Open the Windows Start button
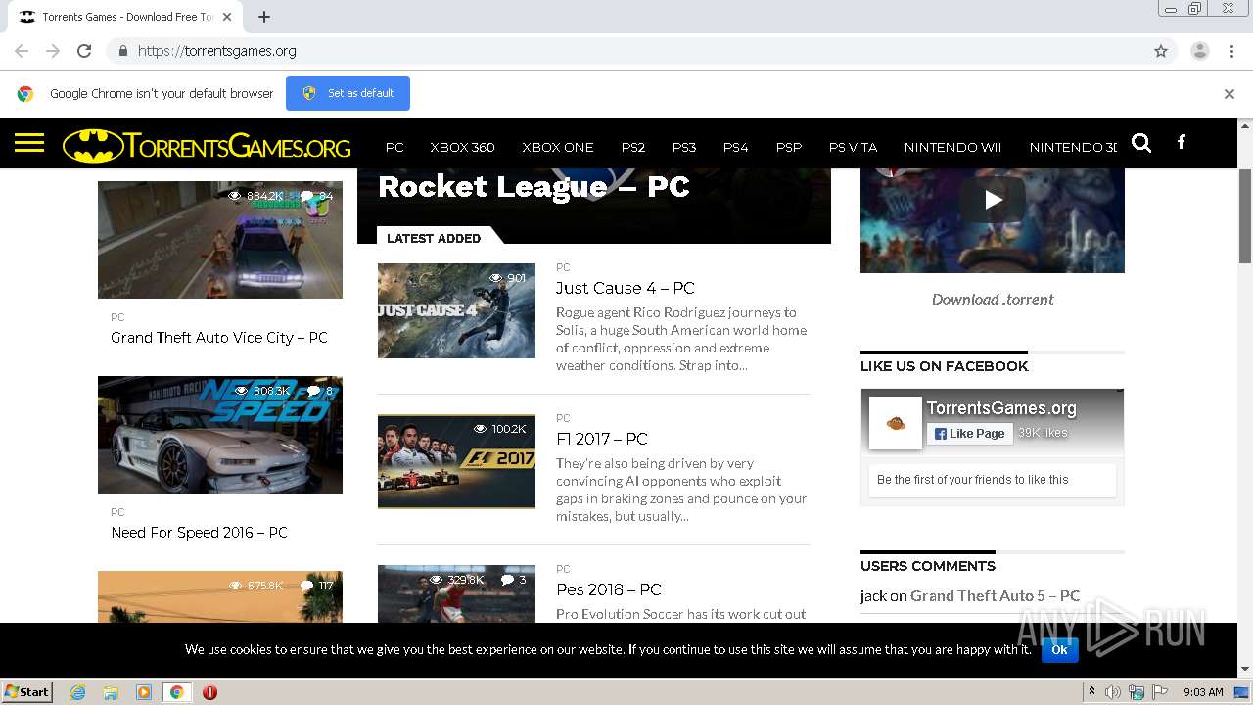 27,692
